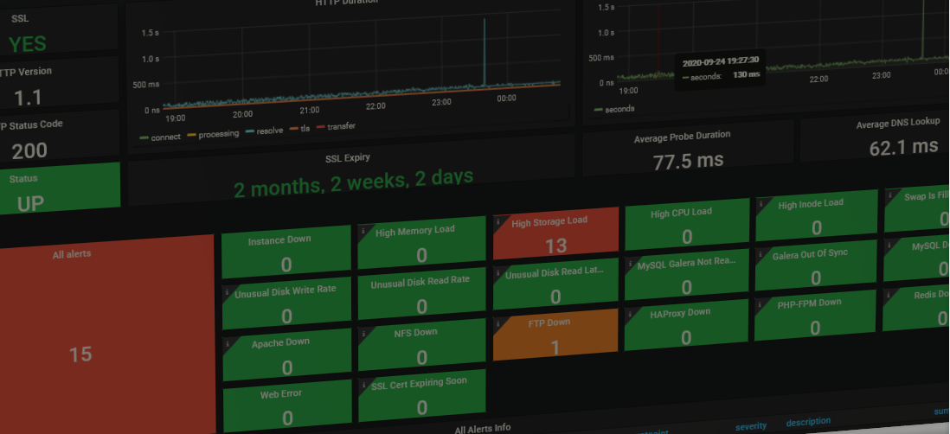Open the All Alerts Info panel title dropdown
950x434 pixels.
(483, 427)
